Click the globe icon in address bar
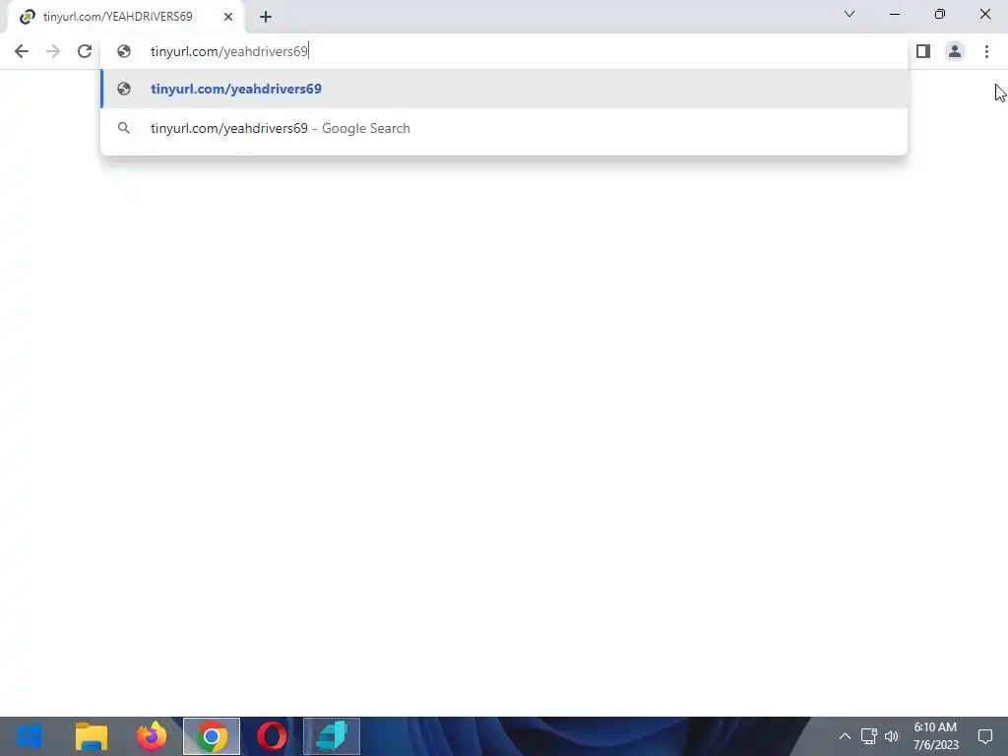 pyautogui.click(x=124, y=51)
